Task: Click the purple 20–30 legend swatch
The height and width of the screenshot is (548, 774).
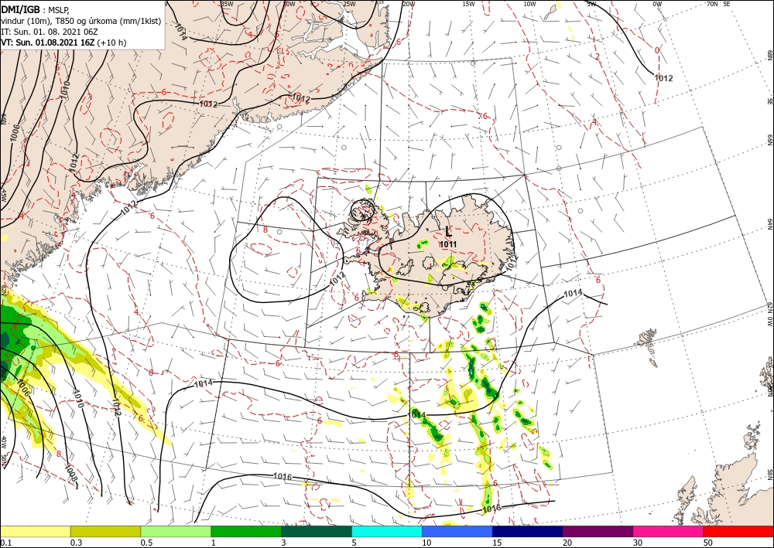Action: (x=598, y=531)
